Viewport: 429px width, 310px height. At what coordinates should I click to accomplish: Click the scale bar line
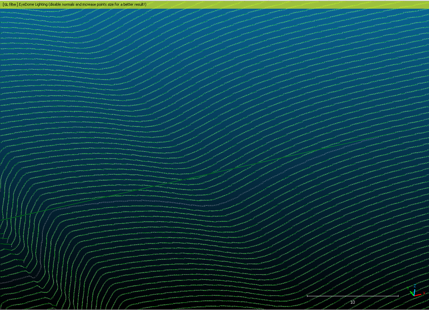point(352,296)
